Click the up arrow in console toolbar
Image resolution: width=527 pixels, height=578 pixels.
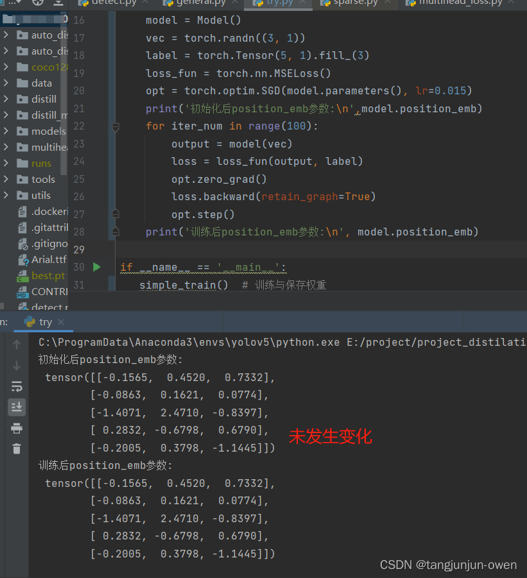[x=16, y=344]
